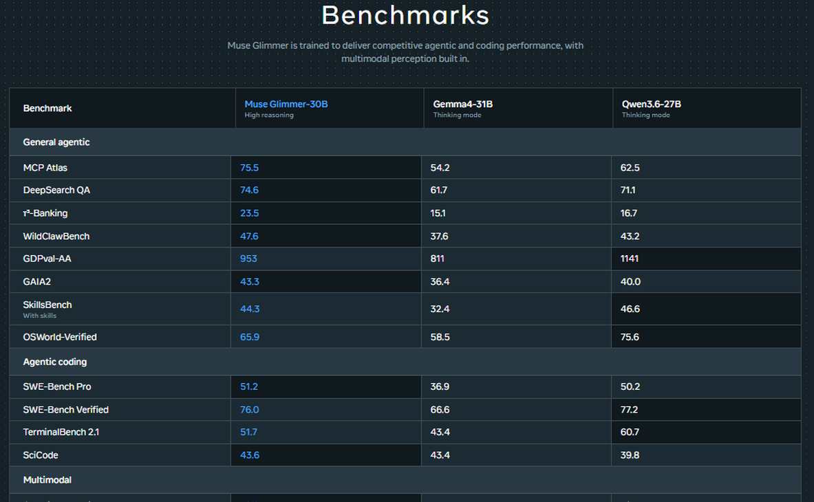Viewport: 814px width, 502px height.
Task: Click the 16.7 Banking score
Action: coord(629,213)
